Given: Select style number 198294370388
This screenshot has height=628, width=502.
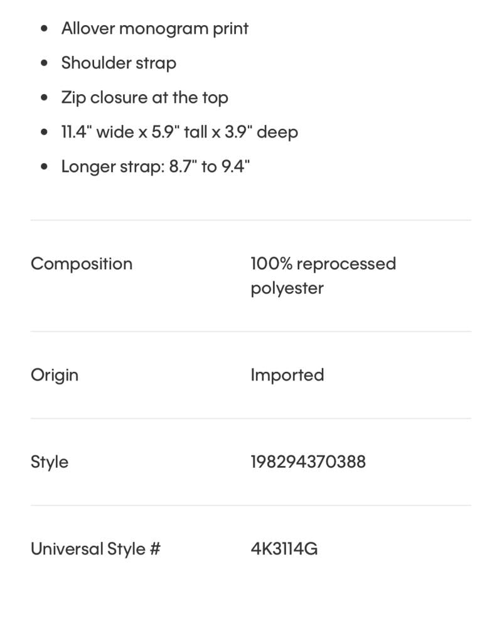Looking at the screenshot, I should pyautogui.click(x=308, y=462).
